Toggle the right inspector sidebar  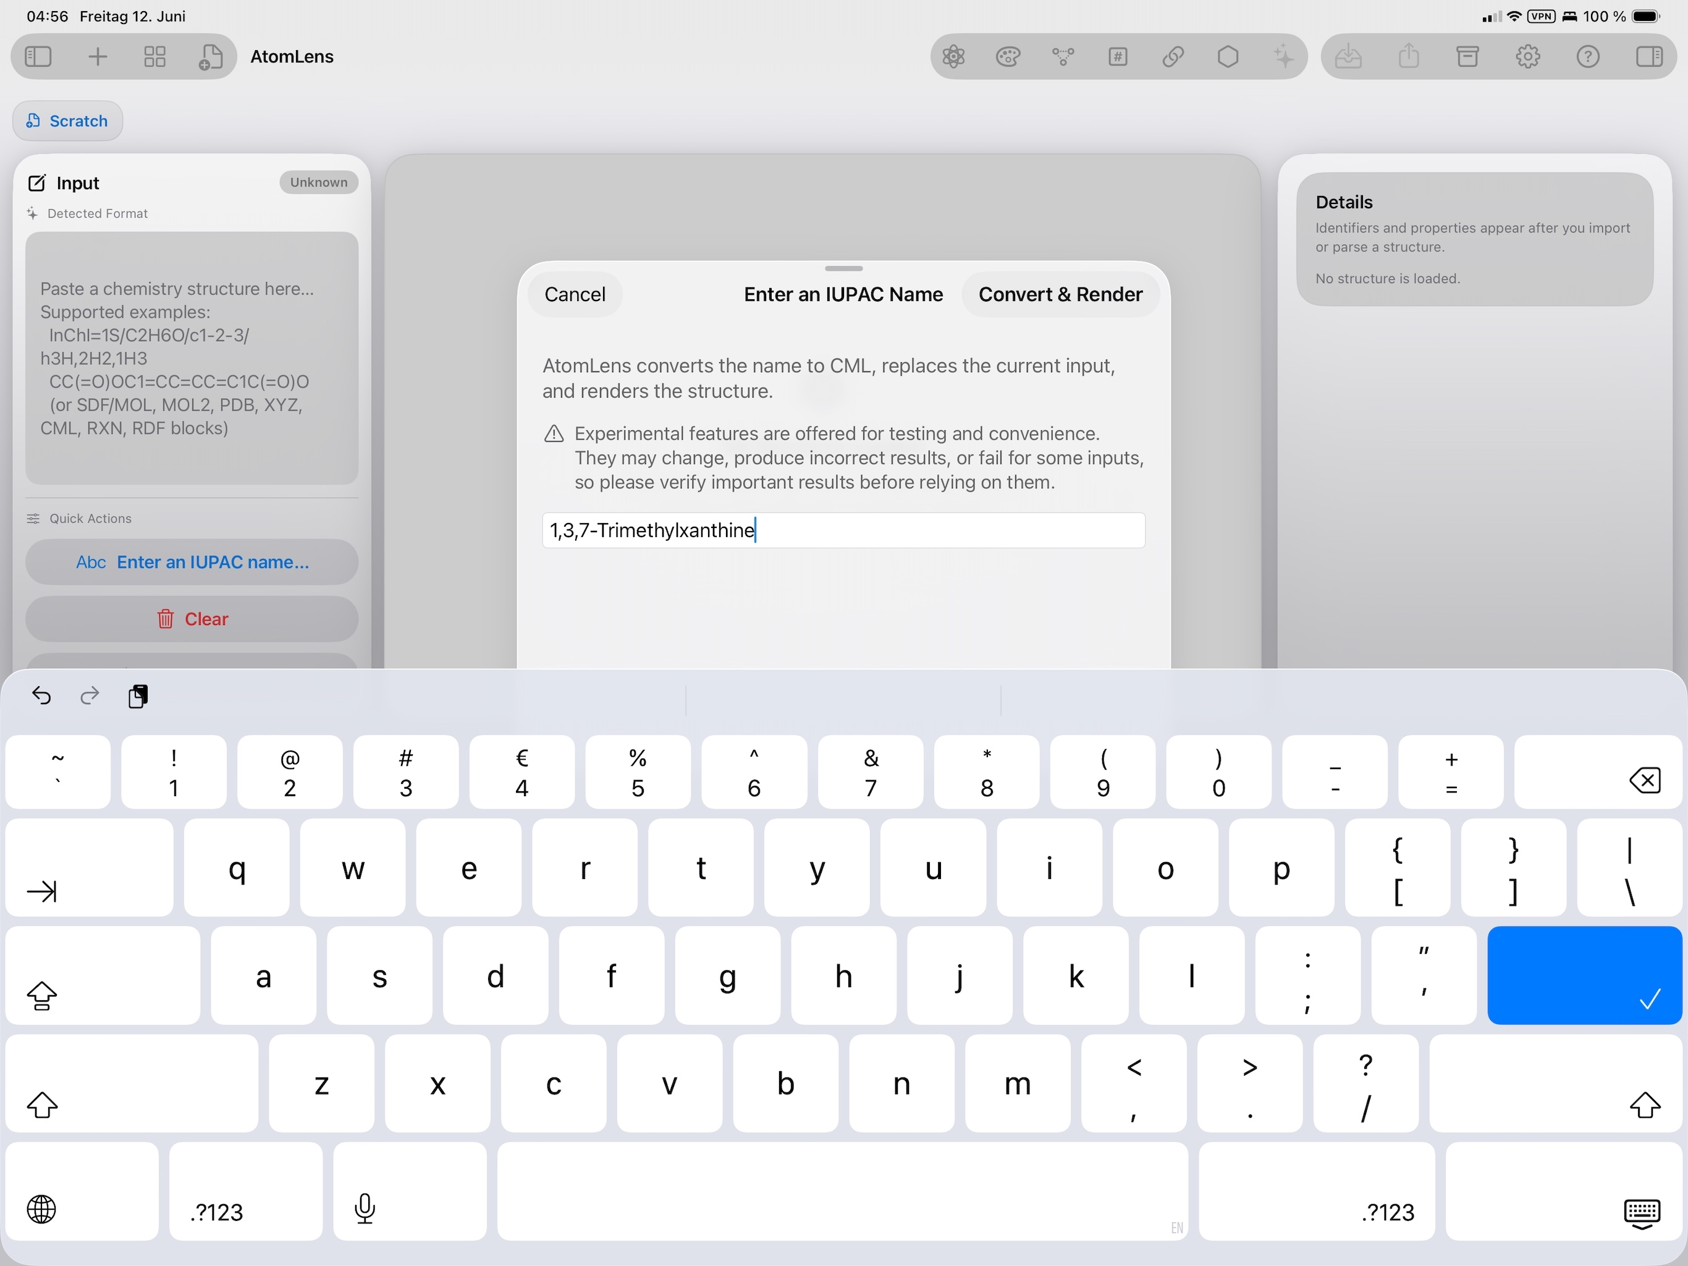1649,56
